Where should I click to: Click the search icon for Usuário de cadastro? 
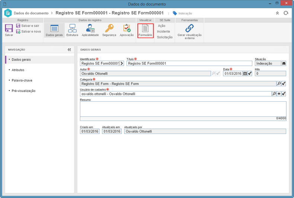(274, 94)
